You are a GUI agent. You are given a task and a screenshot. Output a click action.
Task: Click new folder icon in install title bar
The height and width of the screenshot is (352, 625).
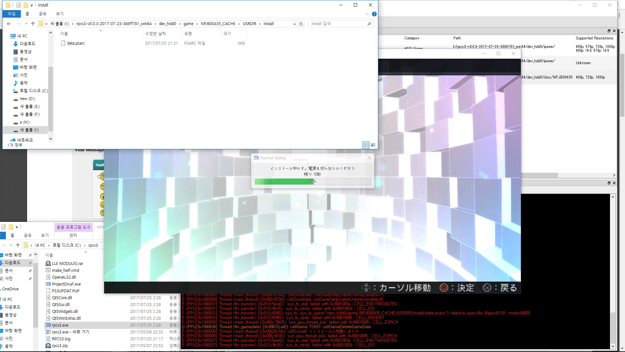pos(26,5)
